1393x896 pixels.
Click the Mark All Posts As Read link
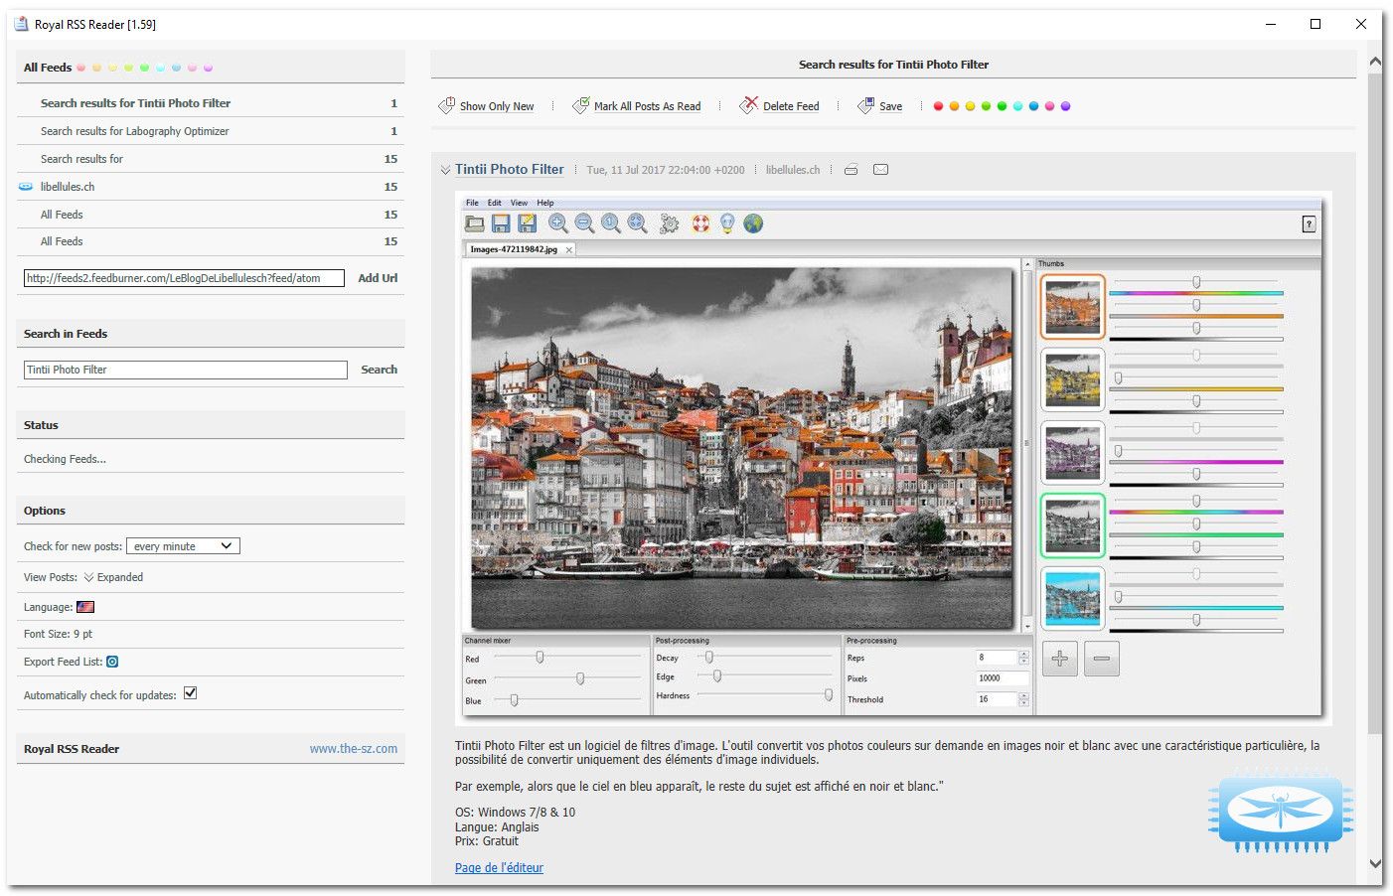pyautogui.click(x=647, y=106)
